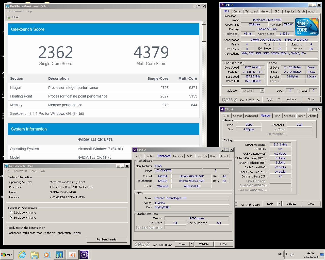Click scroll up arrow in Geekbench results
Screen dimensions: 325x260
click(204, 23)
